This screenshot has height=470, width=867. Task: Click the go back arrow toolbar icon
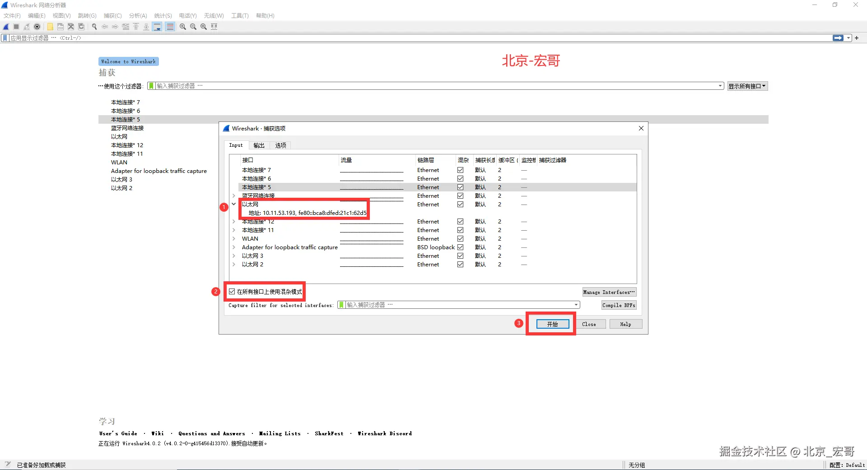click(105, 27)
